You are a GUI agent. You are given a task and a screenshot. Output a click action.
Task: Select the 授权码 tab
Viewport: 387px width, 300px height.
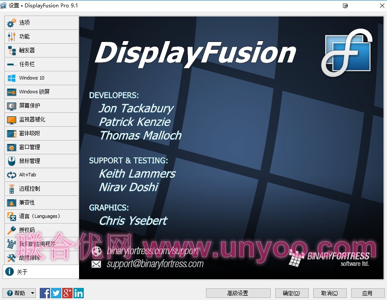pos(41,230)
